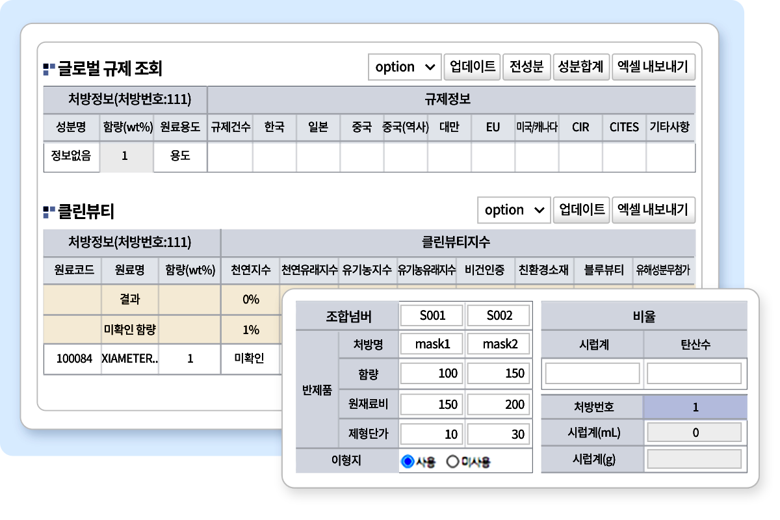
Task: Click the 클린뷰티 section icon
Action: [49, 211]
